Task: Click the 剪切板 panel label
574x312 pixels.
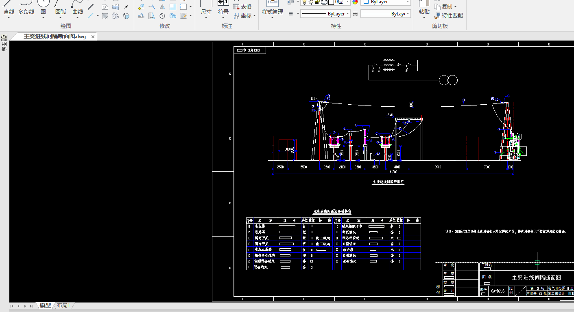Action: point(440,26)
